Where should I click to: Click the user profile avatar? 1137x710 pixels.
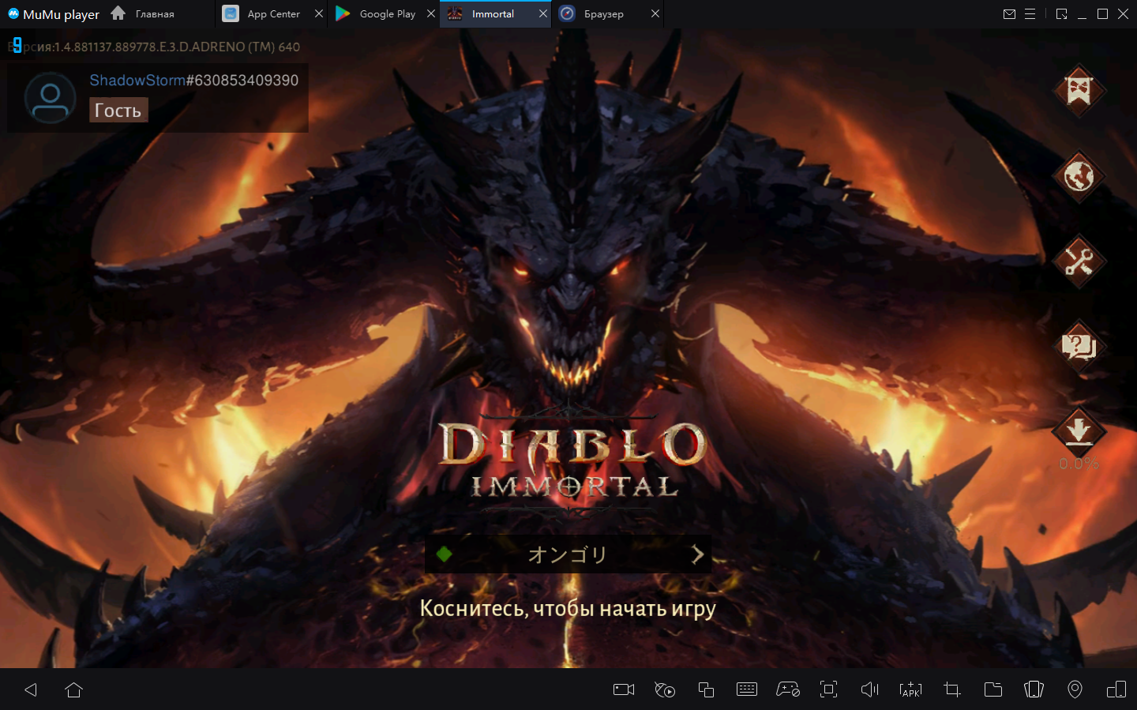tap(50, 98)
